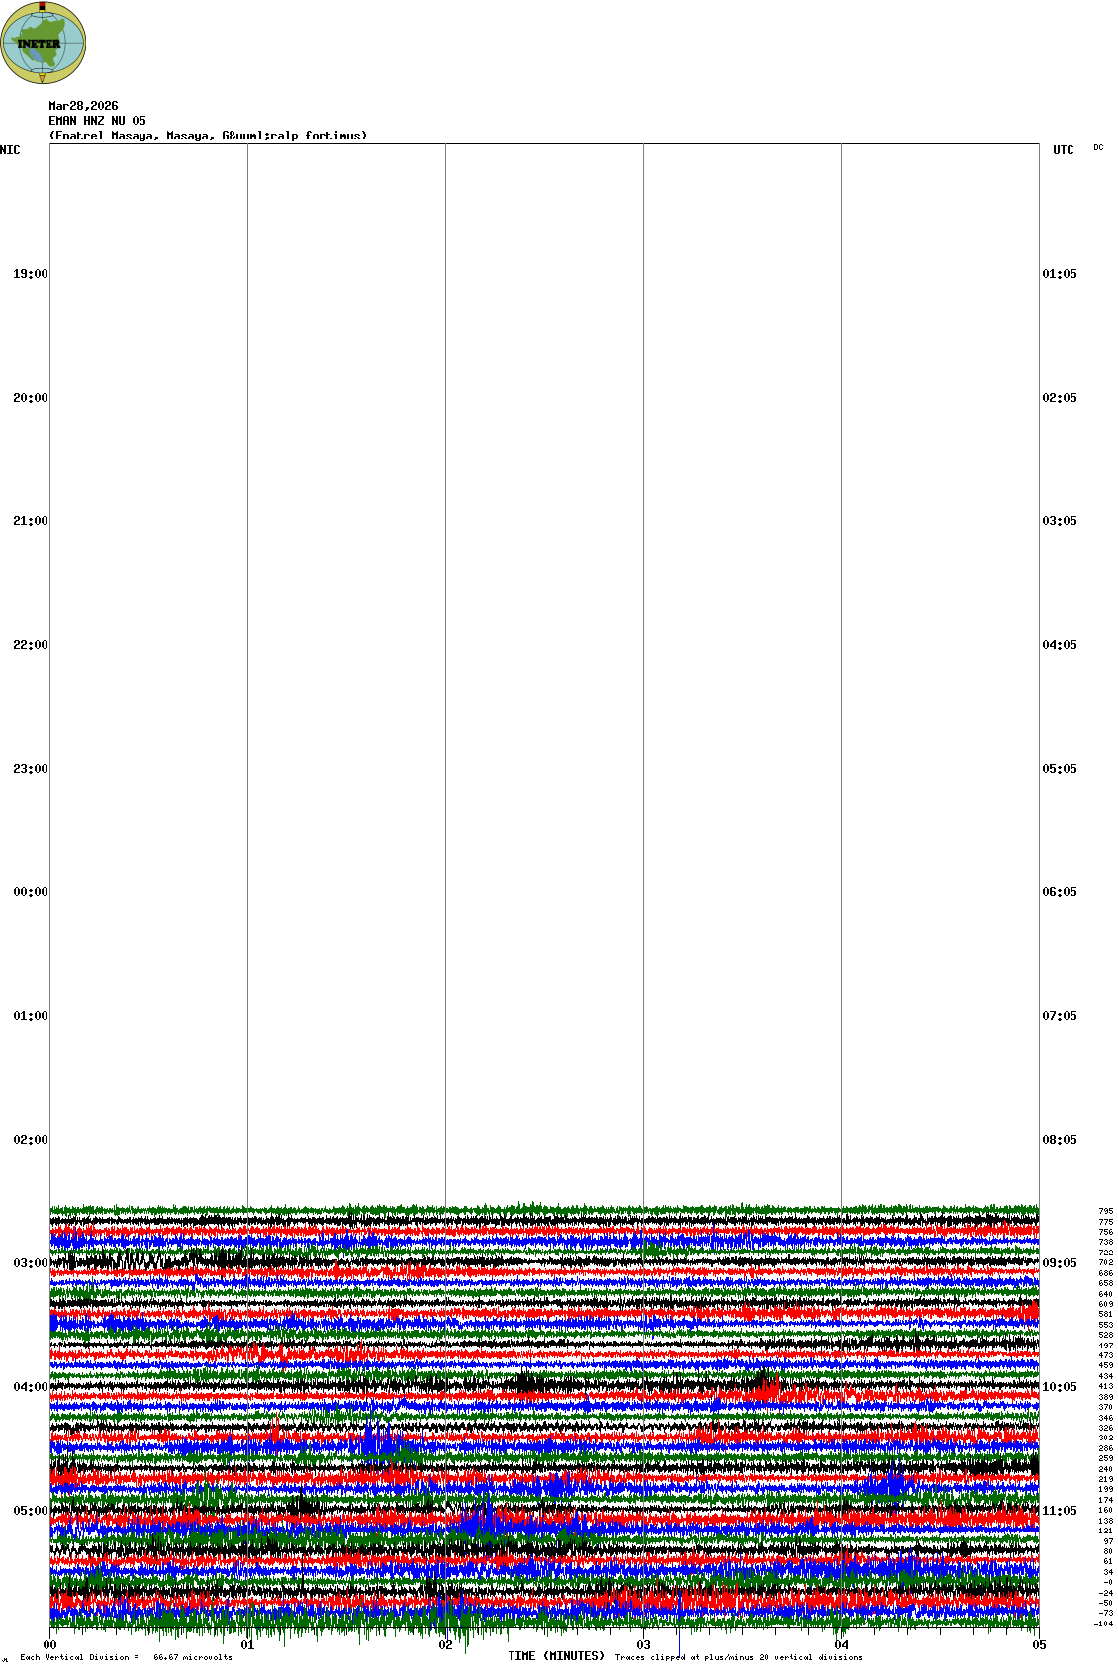Viewport: 1118px width, 1671px height.
Task: Click minute 02 on the bottom axis
Action: click(445, 1646)
